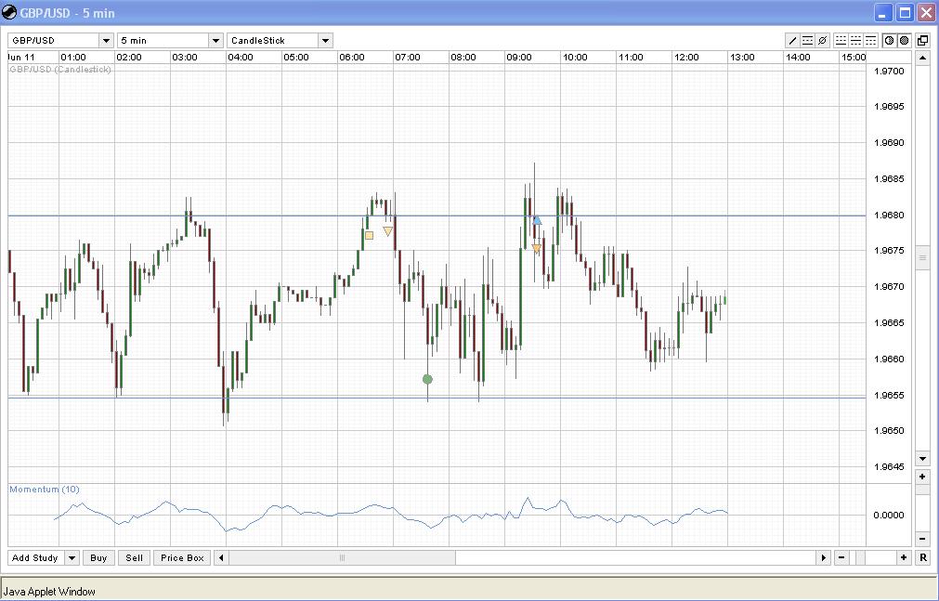
Task: Click the horizontal scrollbar left arrow
Action: [x=221, y=558]
